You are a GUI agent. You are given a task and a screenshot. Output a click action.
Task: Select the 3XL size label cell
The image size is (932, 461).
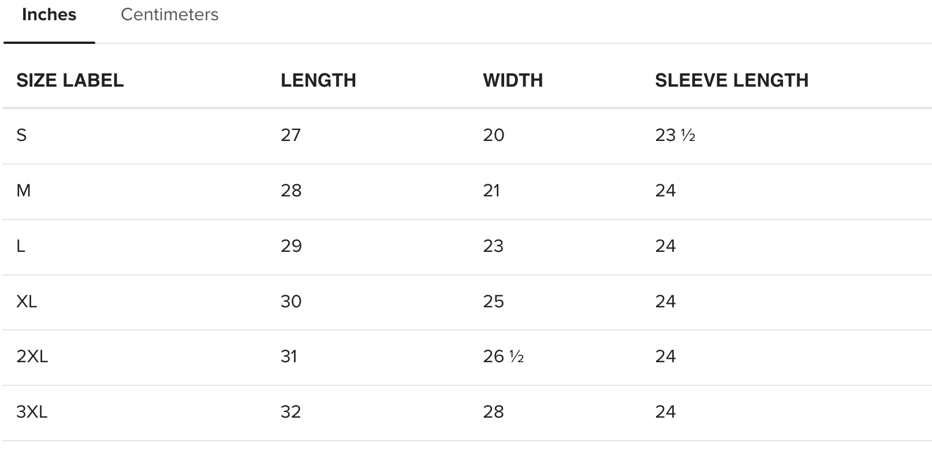pyautogui.click(x=32, y=412)
